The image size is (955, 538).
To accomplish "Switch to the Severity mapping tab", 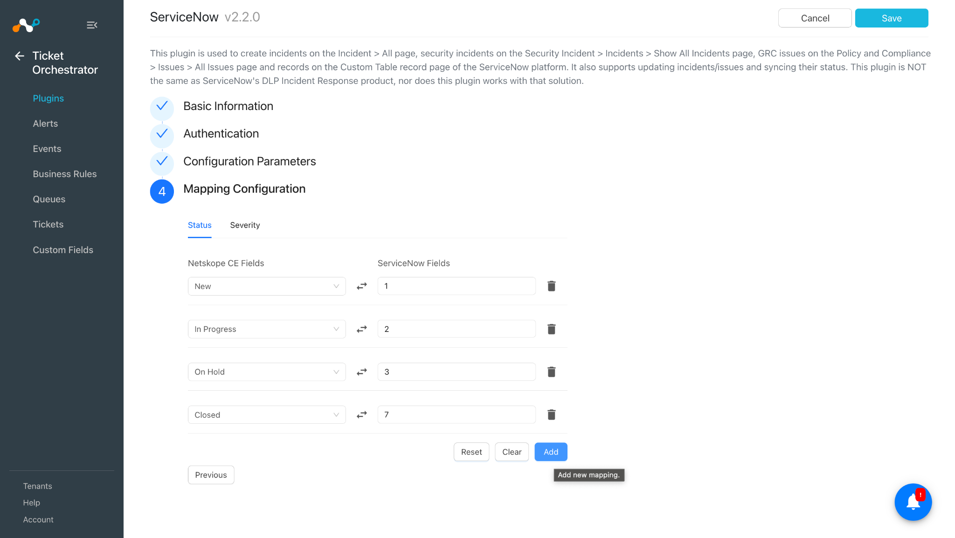I will 245,225.
